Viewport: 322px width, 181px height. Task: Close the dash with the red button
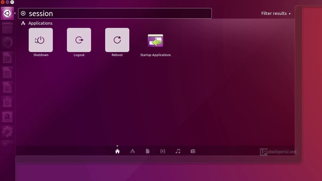click(x=3, y=2)
